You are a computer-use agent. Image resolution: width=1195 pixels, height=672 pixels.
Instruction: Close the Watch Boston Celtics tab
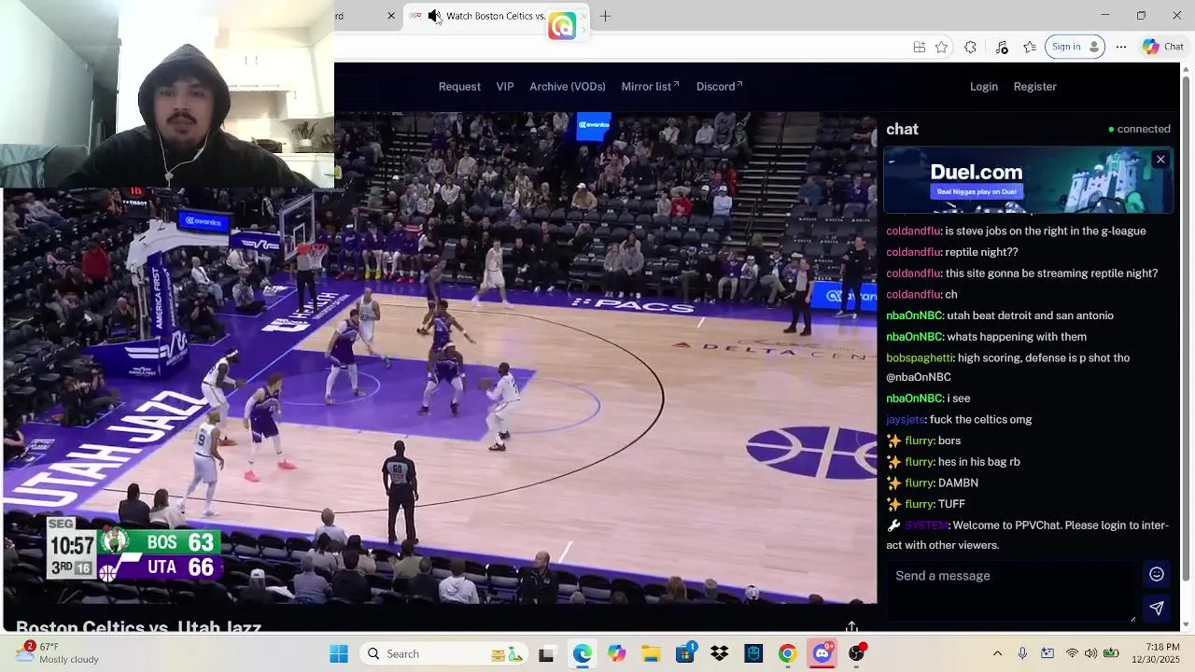pyautogui.click(x=583, y=16)
